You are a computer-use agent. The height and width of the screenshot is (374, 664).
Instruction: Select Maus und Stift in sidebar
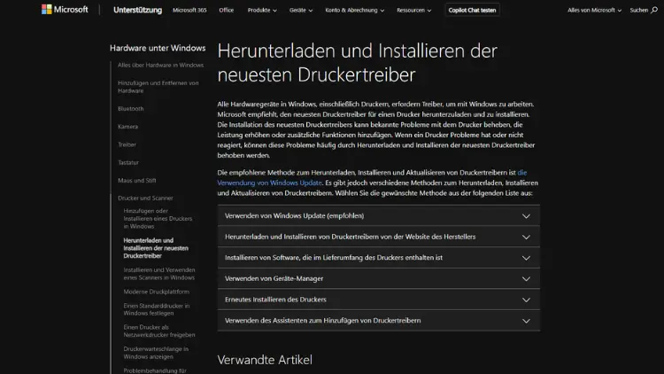tap(136, 180)
